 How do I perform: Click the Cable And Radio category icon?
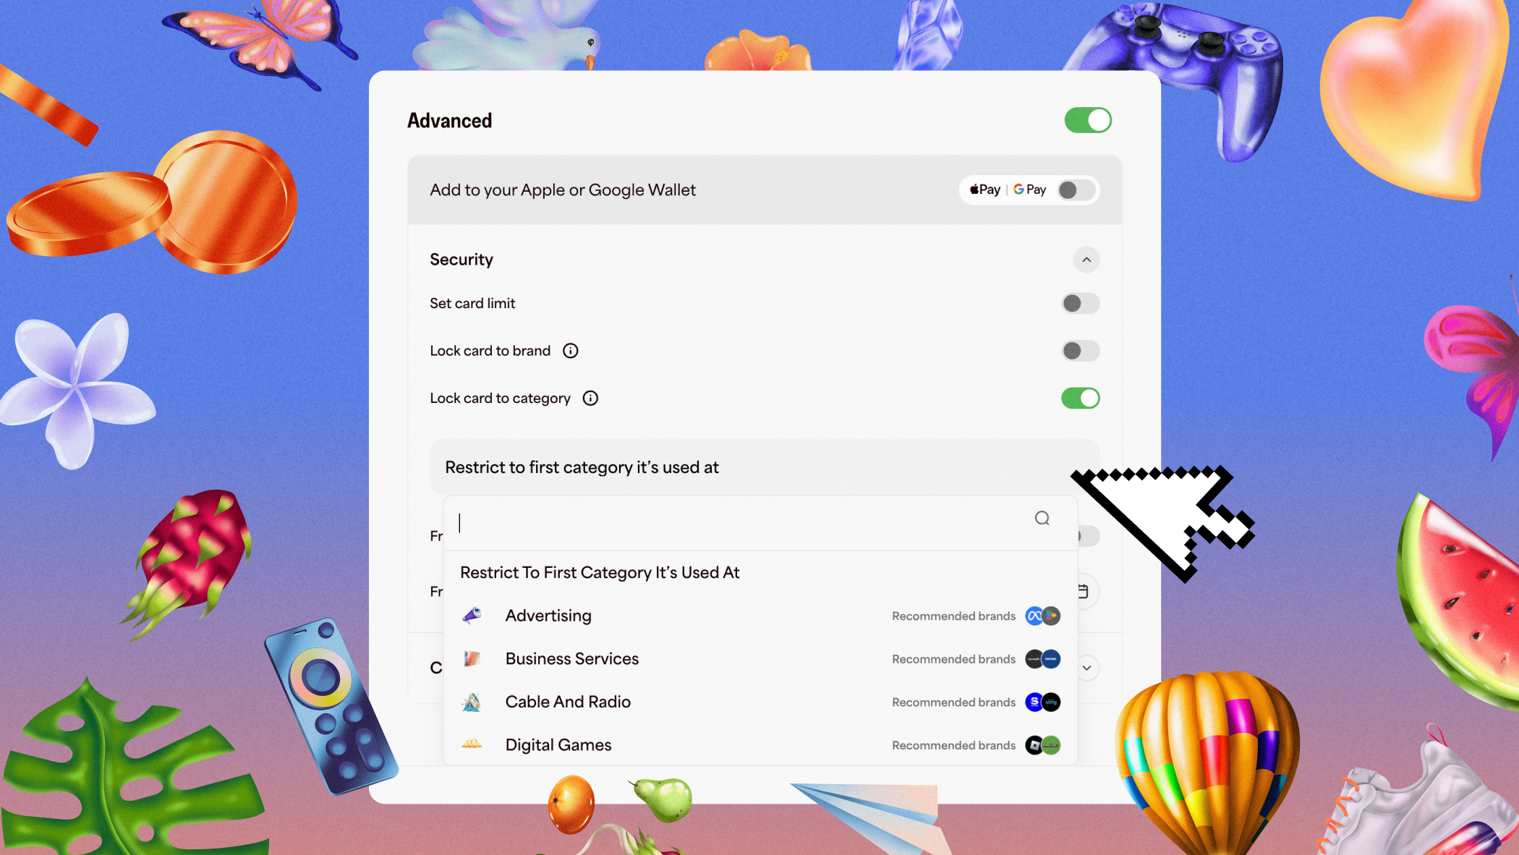(x=472, y=702)
